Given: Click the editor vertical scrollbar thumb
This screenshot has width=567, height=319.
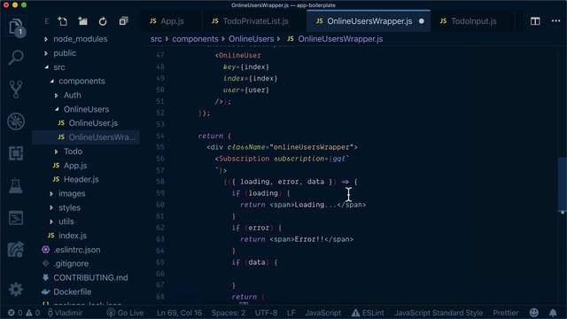Looking at the screenshot, I should coord(563,184).
